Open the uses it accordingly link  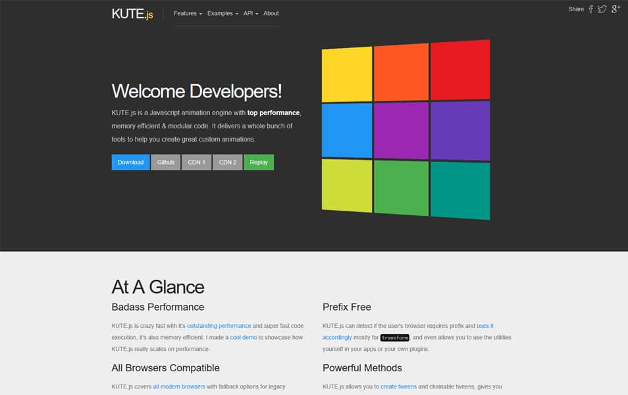point(336,337)
